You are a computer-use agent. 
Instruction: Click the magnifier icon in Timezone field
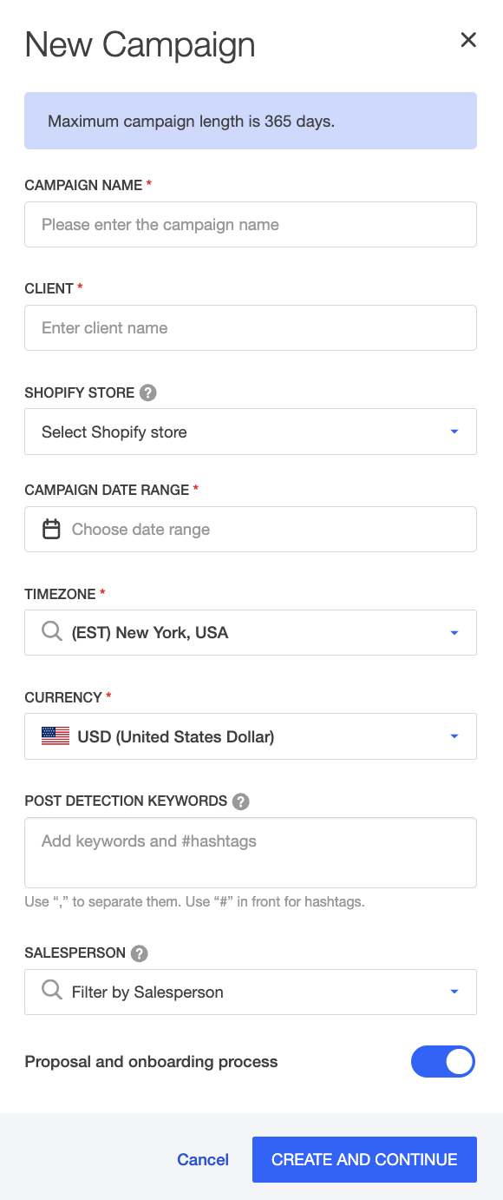(52, 632)
